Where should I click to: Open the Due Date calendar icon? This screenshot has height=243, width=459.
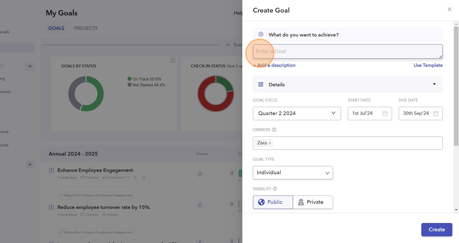pyautogui.click(x=436, y=113)
